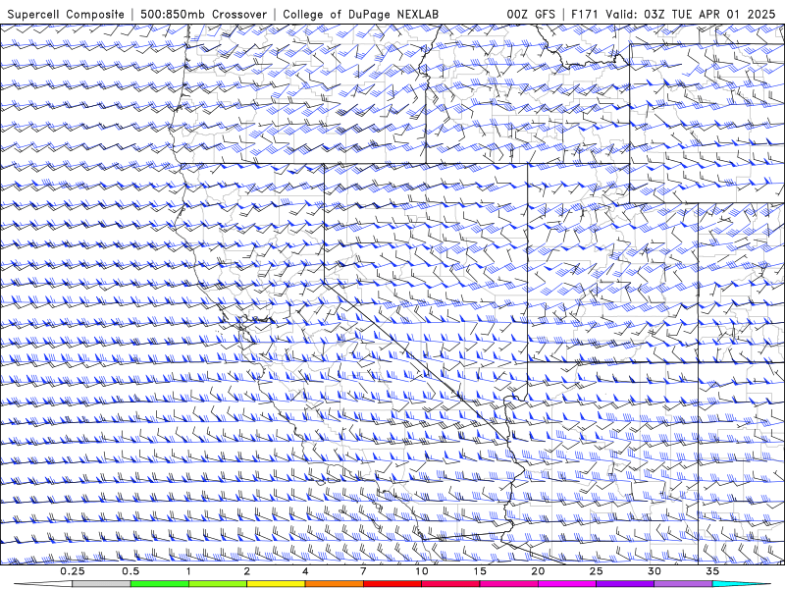The height and width of the screenshot is (589, 785).
Task: Click the '500:850mb Crossover' header label
Action: 203,14
